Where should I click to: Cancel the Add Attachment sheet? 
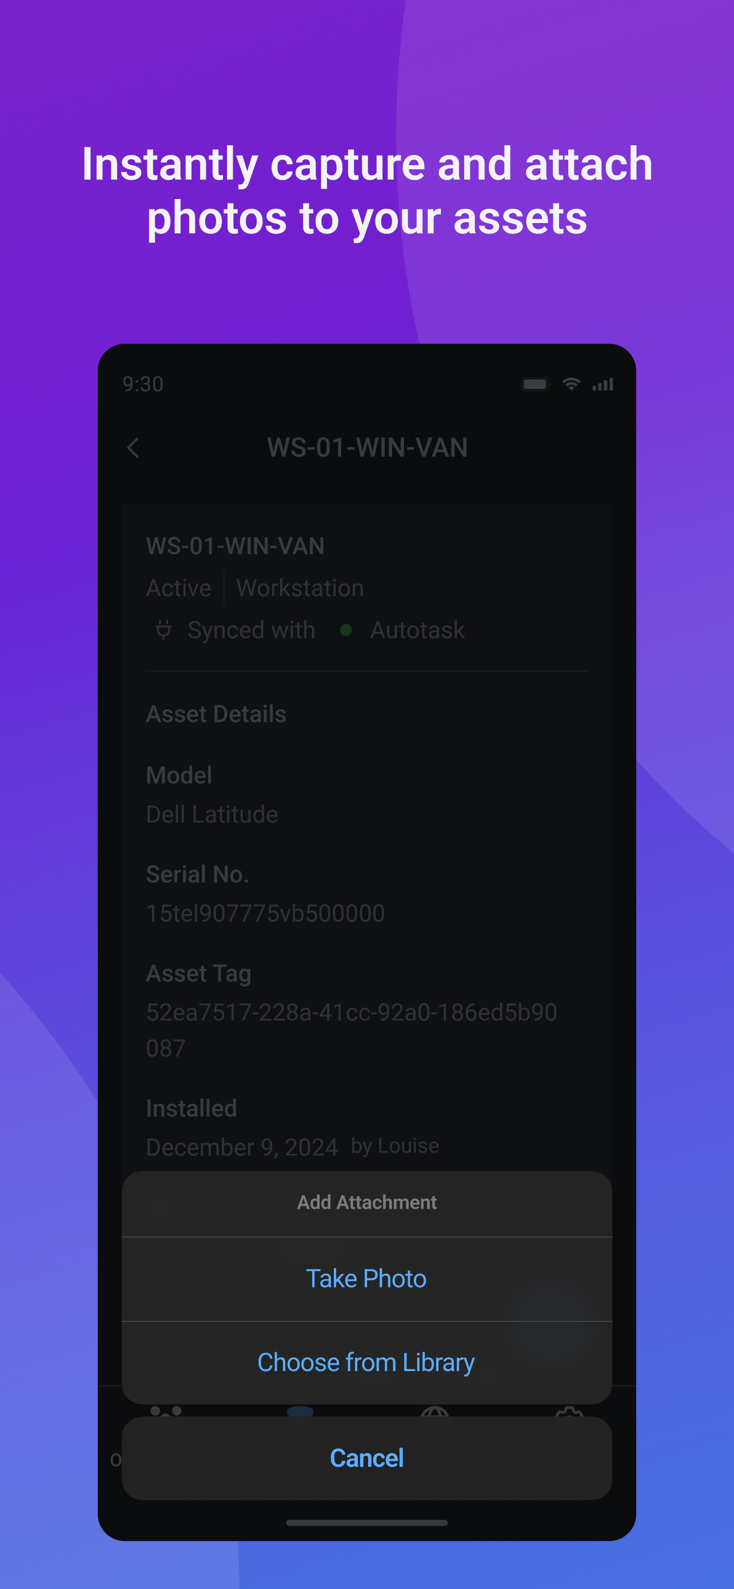[x=366, y=1457]
